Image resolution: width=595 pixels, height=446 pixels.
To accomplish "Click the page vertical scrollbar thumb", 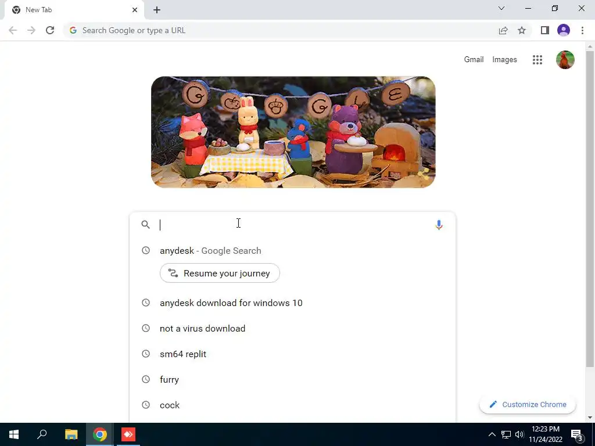I will 589,208.
